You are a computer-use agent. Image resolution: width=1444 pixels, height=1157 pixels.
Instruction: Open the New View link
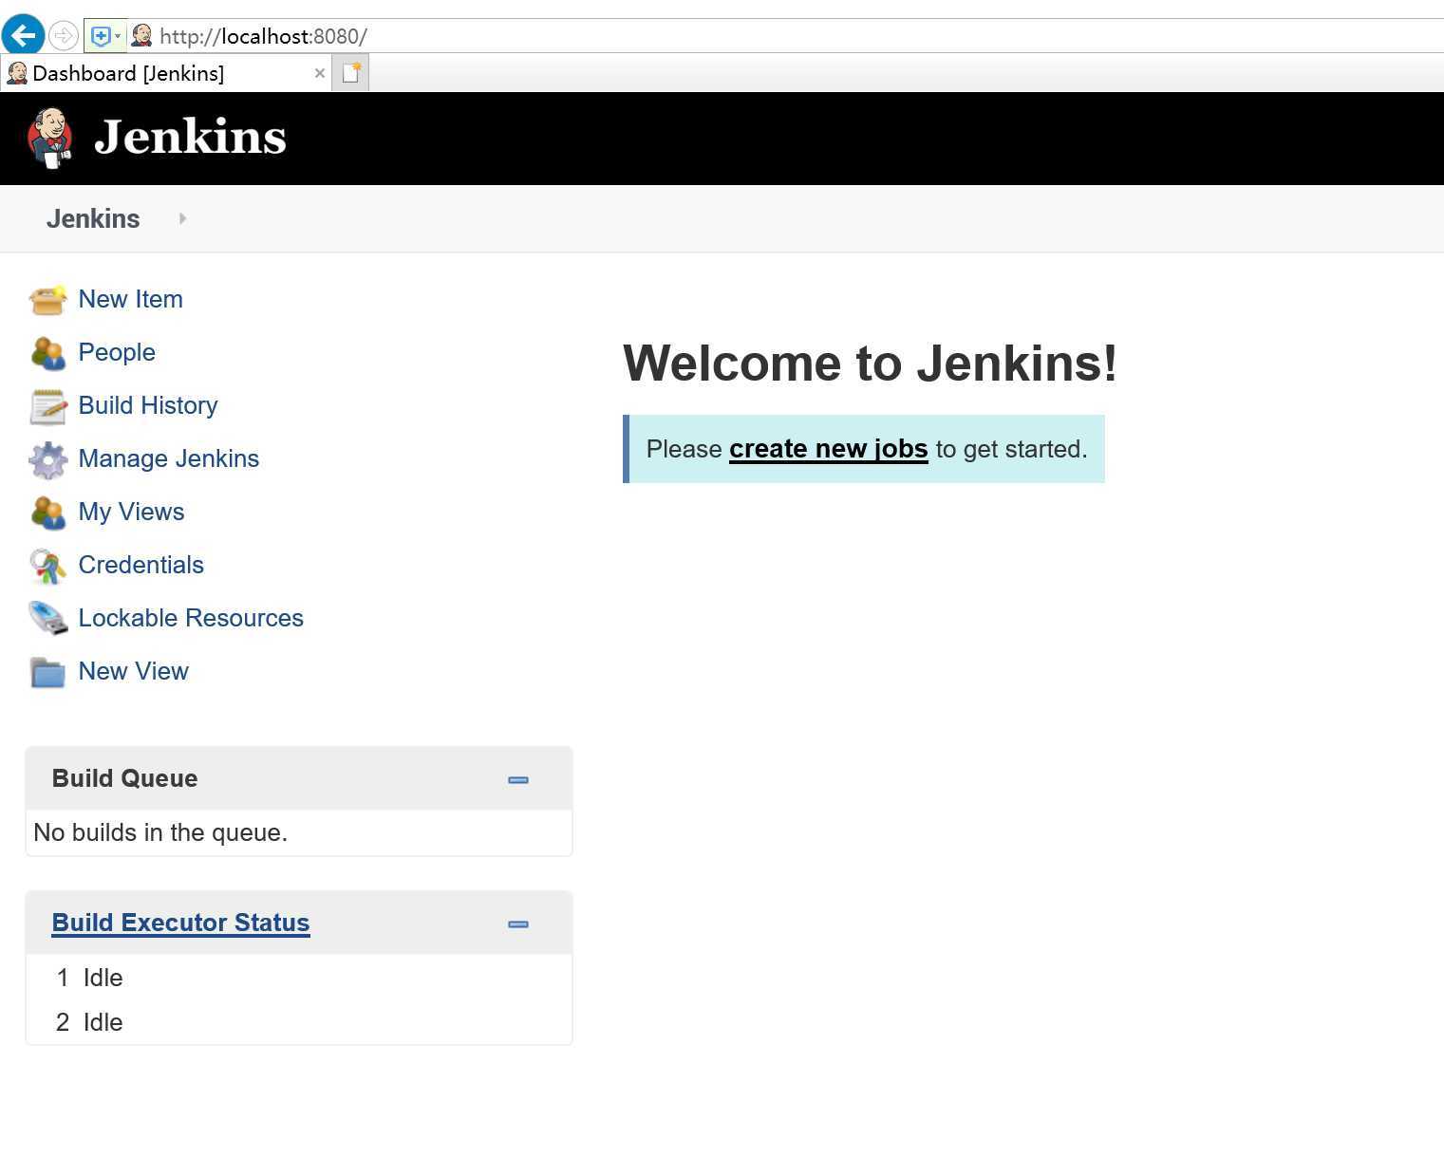[134, 672]
